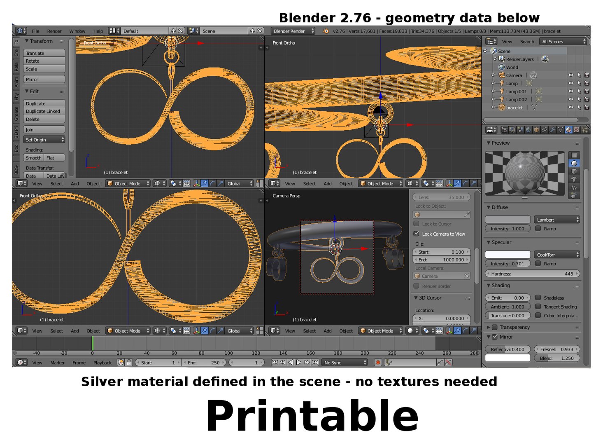Switch material preview to flat plane icon
The height and width of the screenshot is (445, 603).
point(574,155)
